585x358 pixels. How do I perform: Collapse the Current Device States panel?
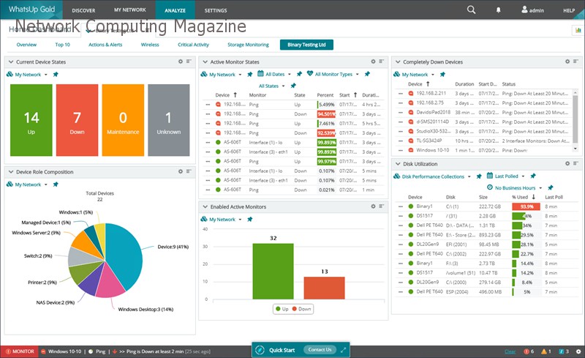[11, 61]
